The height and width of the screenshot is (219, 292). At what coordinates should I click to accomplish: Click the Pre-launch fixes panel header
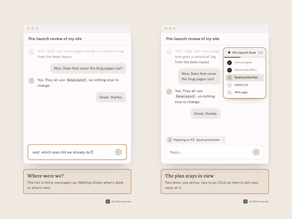tap(244, 53)
